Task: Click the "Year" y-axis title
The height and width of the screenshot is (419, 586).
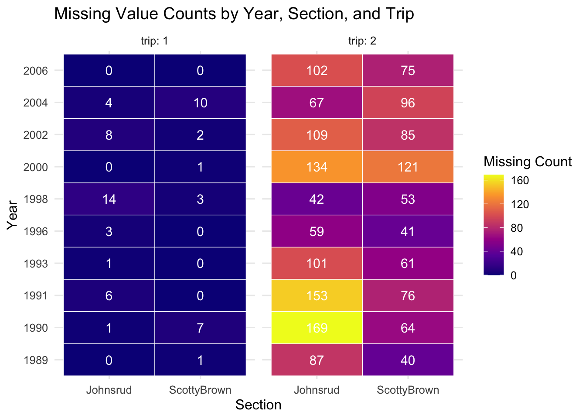Action: tap(13, 215)
